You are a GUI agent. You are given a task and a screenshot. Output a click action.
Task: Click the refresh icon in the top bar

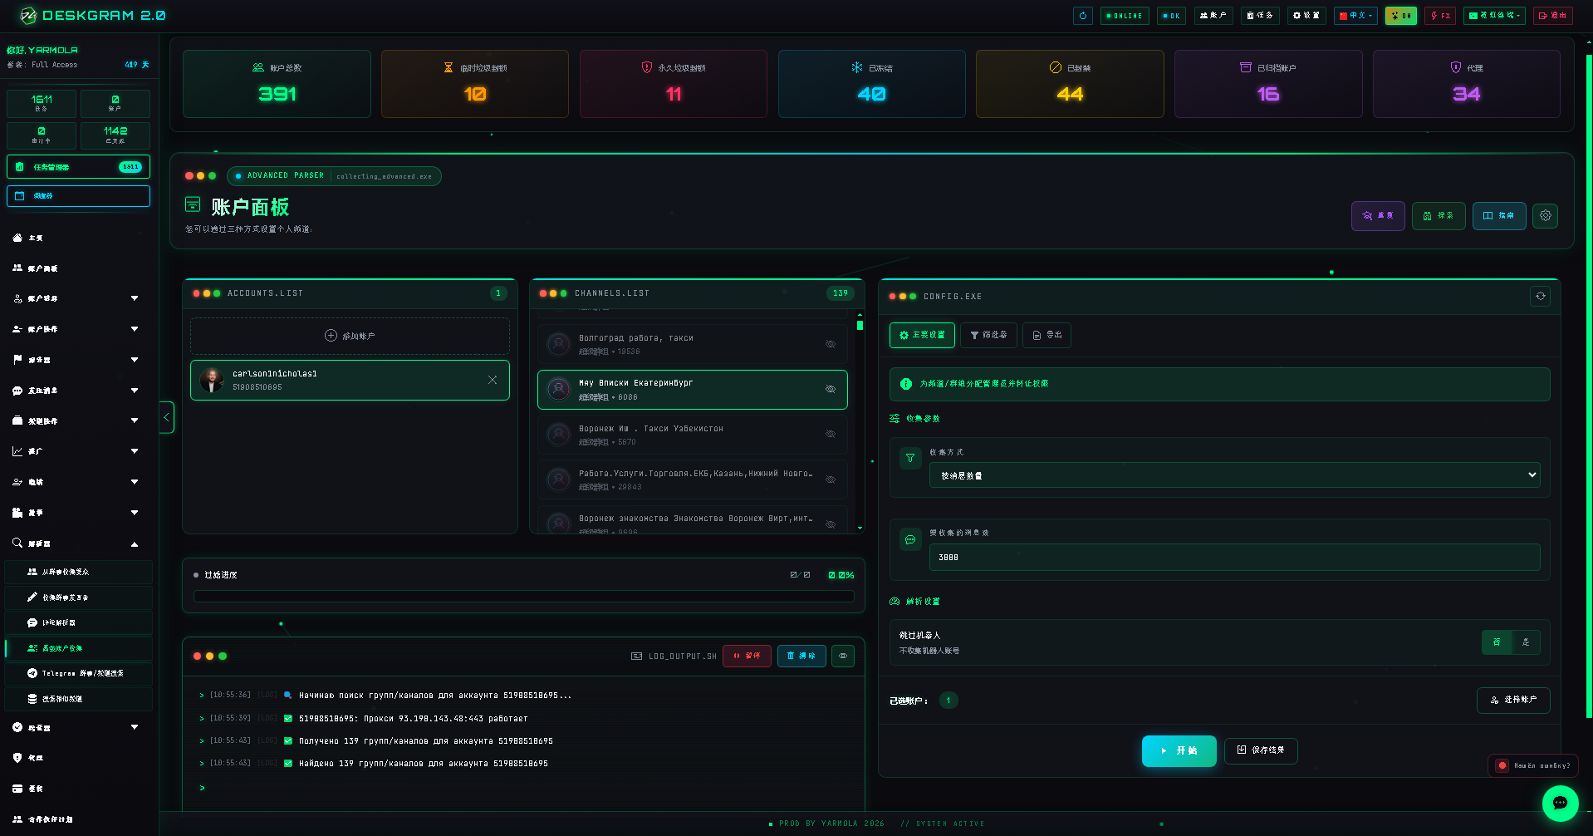pos(1082,16)
